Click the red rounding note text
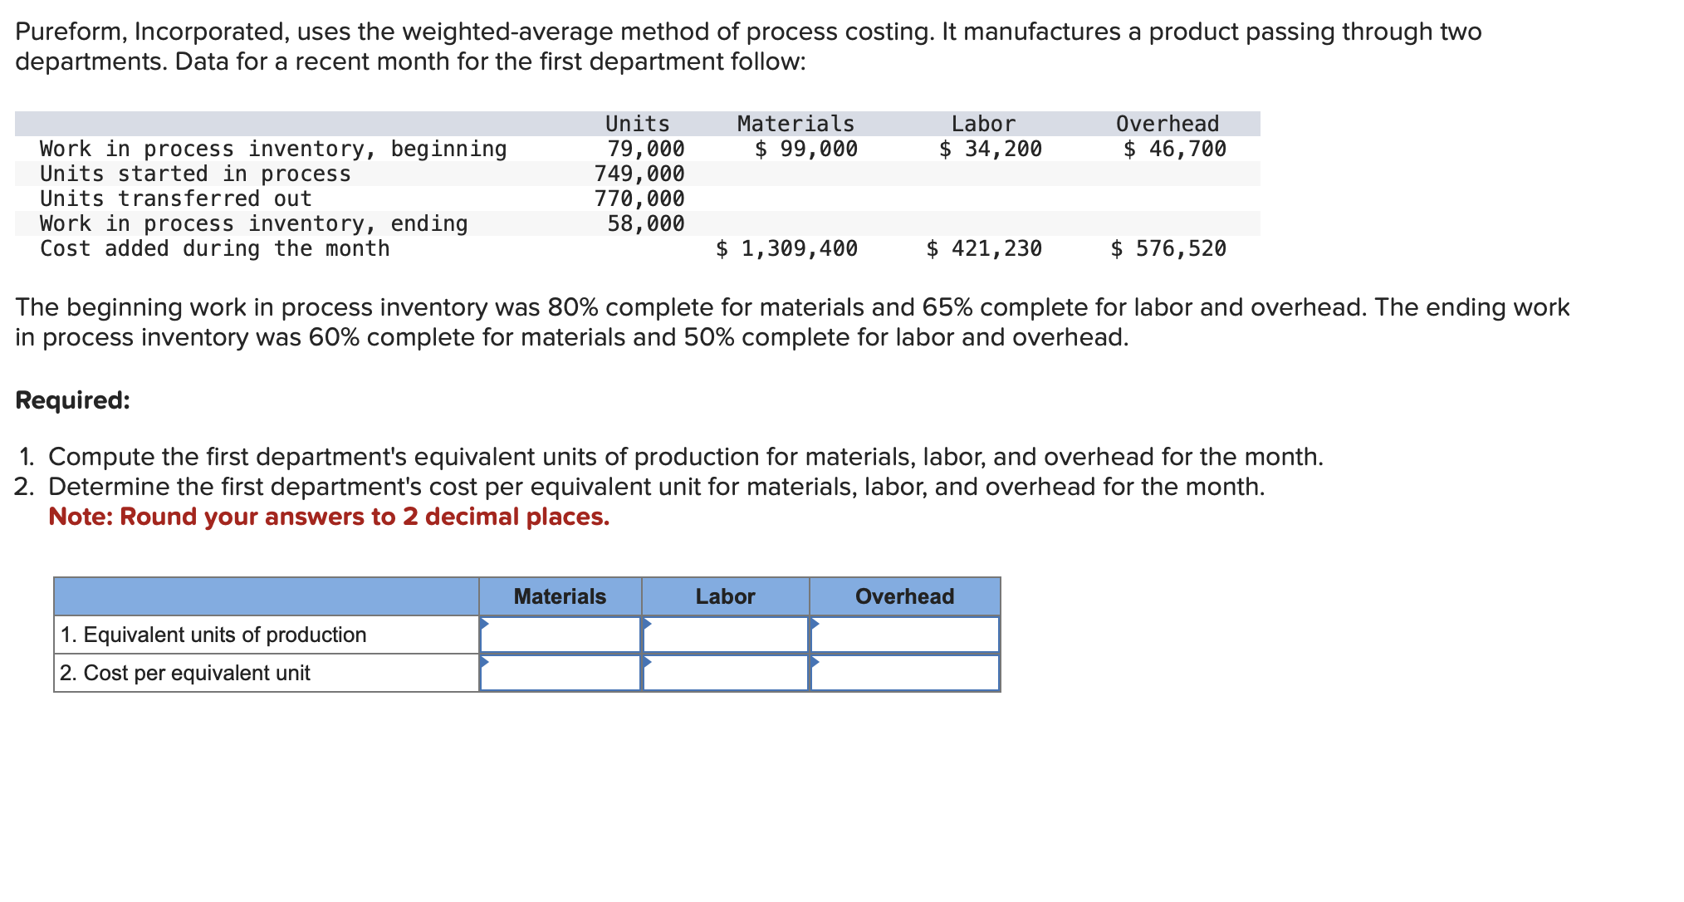 [330, 516]
